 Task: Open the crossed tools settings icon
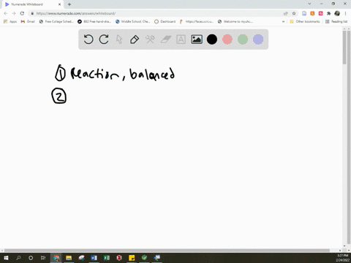tap(150, 39)
